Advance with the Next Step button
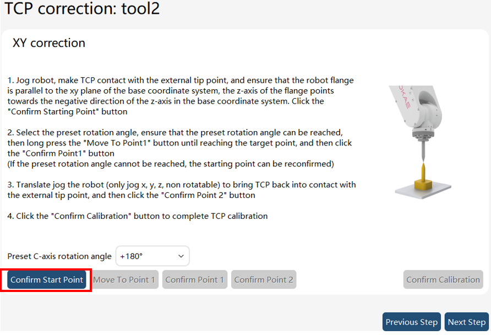The width and height of the screenshot is (491, 335). click(467, 322)
